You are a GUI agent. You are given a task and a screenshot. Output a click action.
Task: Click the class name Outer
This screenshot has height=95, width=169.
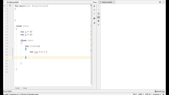click(x=26, y=26)
